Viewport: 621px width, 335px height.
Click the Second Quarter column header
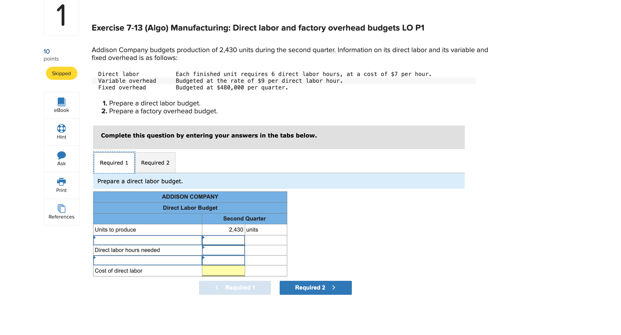pyautogui.click(x=244, y=219)
